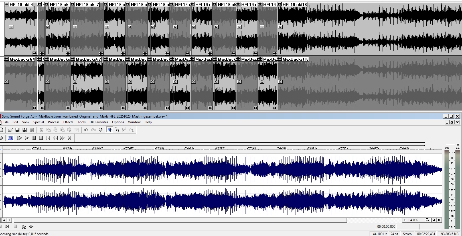462x236 pixels.
Task: Open the Effects menu
Action: click(x=68, y=122)
